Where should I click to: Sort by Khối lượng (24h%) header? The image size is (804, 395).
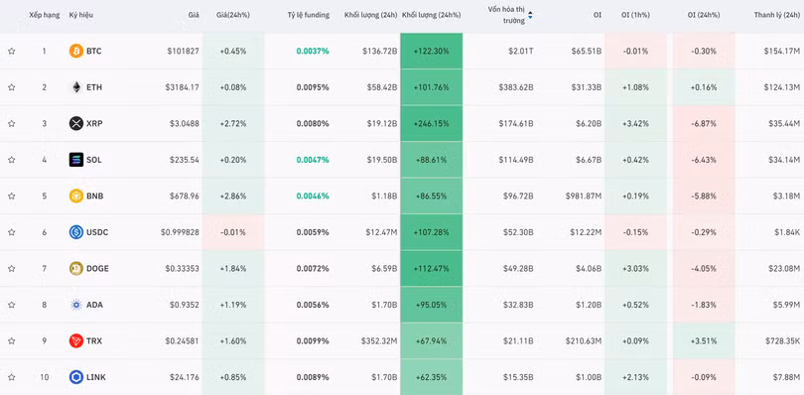coord(431,15)
